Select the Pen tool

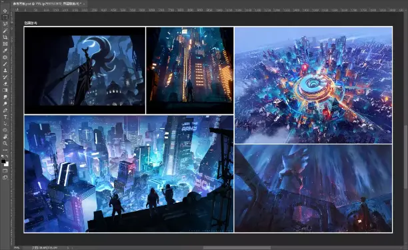5,110
